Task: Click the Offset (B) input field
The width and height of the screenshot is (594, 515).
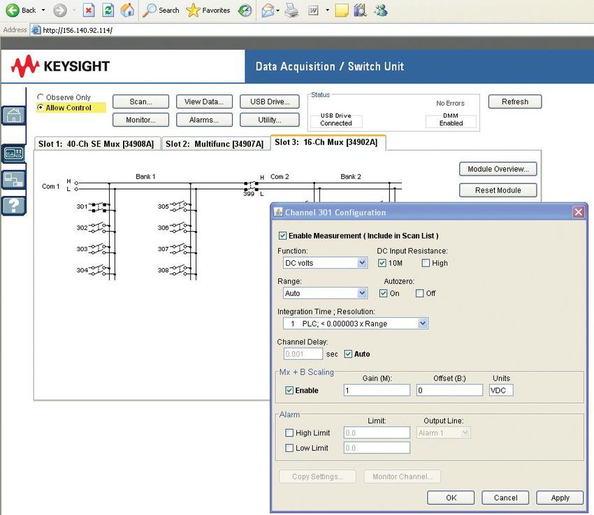Action: tap(449, 390)
